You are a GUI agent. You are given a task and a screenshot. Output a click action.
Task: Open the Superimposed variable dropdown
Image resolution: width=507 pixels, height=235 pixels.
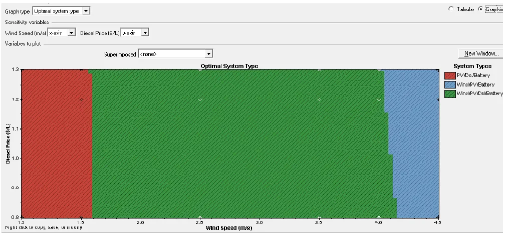pyautogui.click(x=175, y=54)
